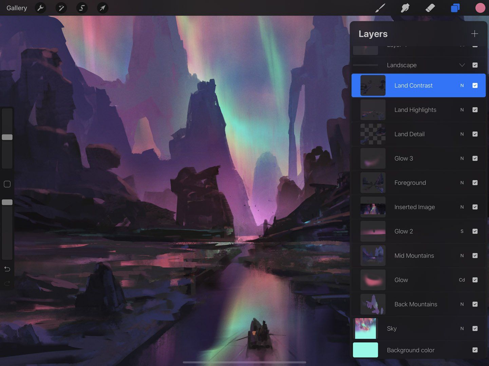Open blend mode for Glow layer via Cd
489x366 pixels.
[x=462, y=280]
